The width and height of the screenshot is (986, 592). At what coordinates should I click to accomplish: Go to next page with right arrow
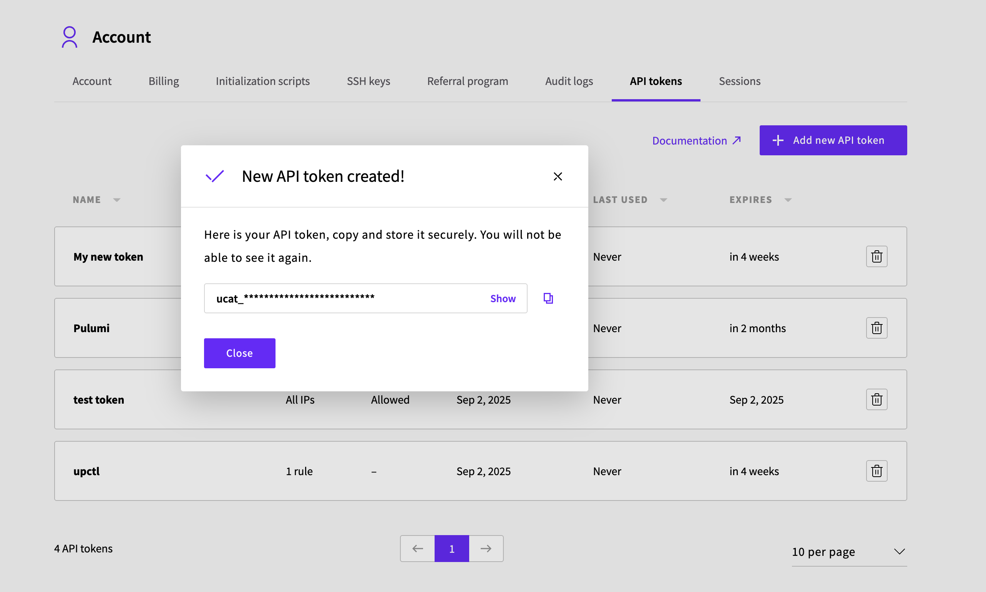point(486,548)
